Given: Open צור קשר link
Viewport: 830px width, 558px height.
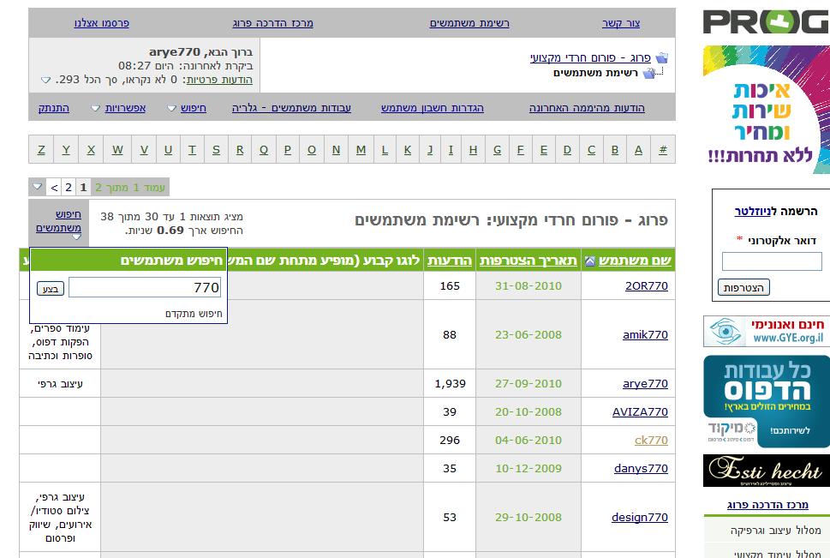Looking at the screenshot, I should click(x=621, y=23).
